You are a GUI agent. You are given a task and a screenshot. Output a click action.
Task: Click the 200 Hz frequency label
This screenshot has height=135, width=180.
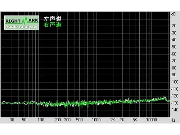click(58, 120)
